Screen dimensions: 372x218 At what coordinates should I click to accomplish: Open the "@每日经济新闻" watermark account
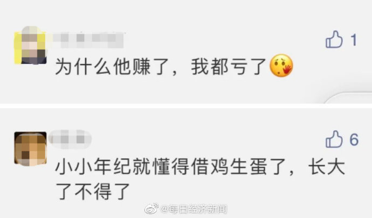click(x=194, y=209)
